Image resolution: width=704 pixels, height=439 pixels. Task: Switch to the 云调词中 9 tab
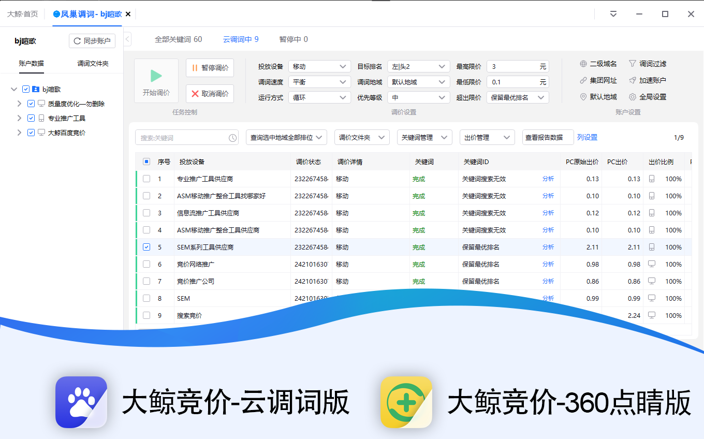(x=241, y=39)
